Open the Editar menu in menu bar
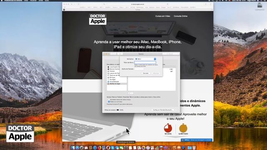The width and height of the screenshot is (267, 150). pos(26,1)
